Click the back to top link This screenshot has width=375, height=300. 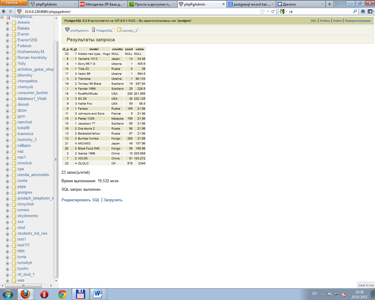click(x=366, y=285)
